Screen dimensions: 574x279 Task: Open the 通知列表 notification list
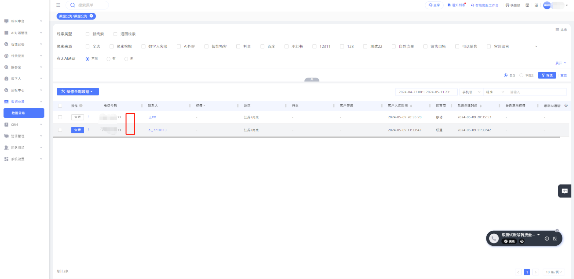click(x=456, y=5)
